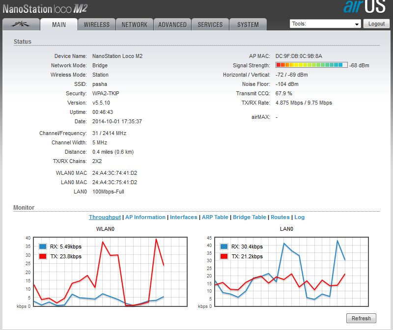Click the Security value WPA2-TKIP
The width and height of the screenshot is (393, 330).
pos(106,93)
